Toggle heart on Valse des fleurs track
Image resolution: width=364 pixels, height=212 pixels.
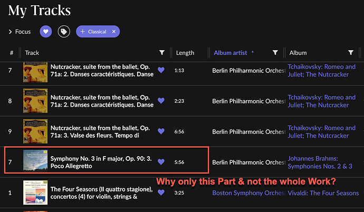coord(161,131)
